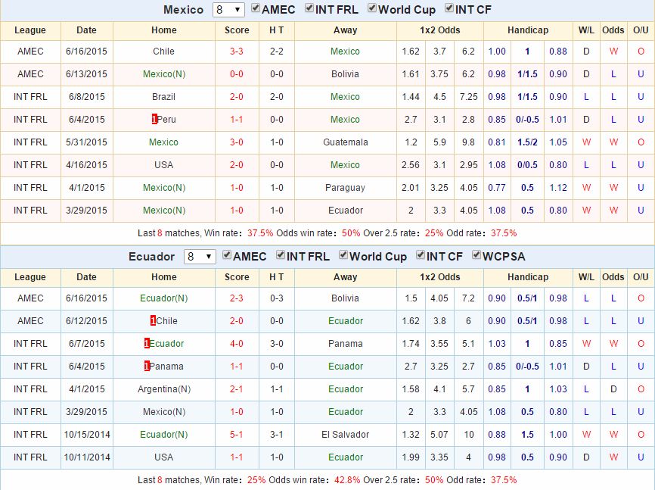Click 2-1 score of Argentina vs Ecuador
The width and height of the screenshot is (655, 490).
pyautogui.click(x=237, y=389)
